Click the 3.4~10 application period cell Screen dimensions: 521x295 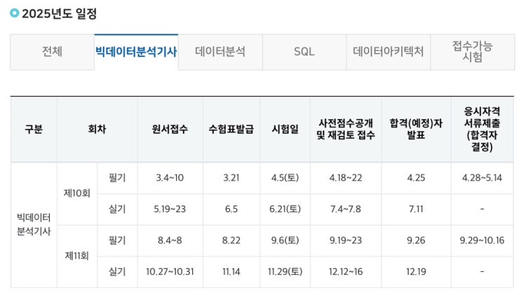point(170,178)
